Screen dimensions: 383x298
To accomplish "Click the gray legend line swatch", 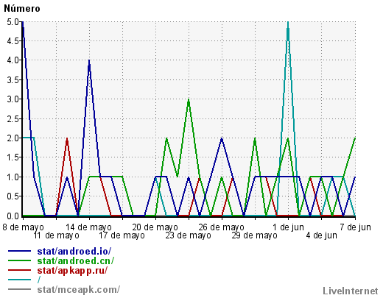I will (x=19, y=289).
